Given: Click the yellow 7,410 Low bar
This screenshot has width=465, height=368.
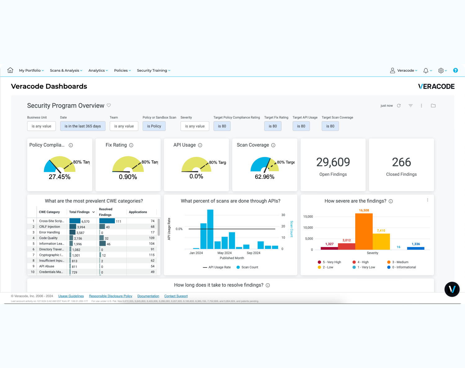Looking at the screenshot, I should 381,242.
